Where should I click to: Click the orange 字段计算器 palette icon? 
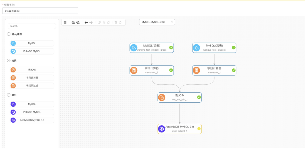pyautogui.click(x=13, y=78)
